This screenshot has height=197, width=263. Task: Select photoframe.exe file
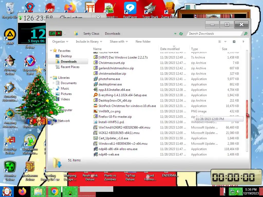click(x=109, y=79)
